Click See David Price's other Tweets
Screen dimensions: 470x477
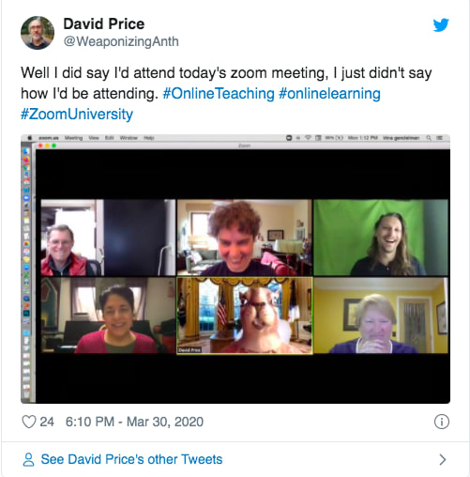pos(131,459)
